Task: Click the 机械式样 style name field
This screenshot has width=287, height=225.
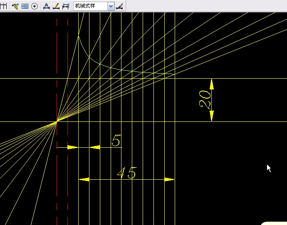Action: pos(90,6)
